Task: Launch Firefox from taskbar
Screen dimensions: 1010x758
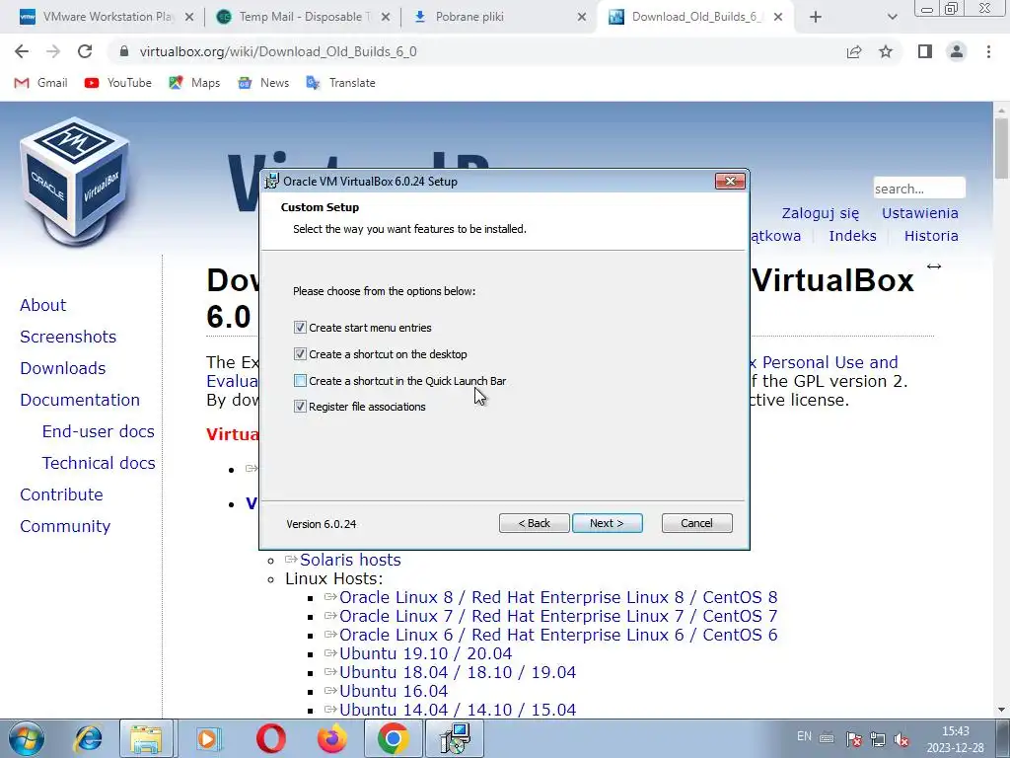Action: coord(331,738)
